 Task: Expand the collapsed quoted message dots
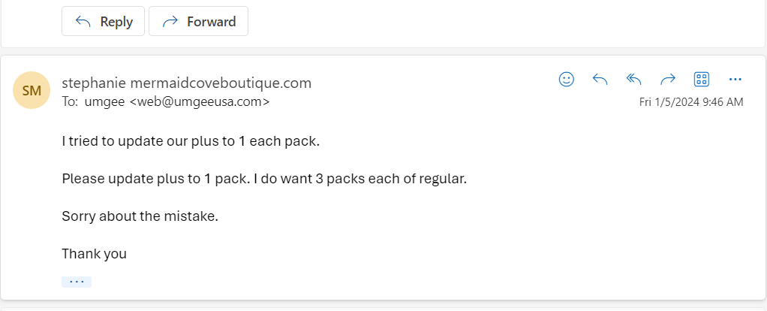[77, 282]
